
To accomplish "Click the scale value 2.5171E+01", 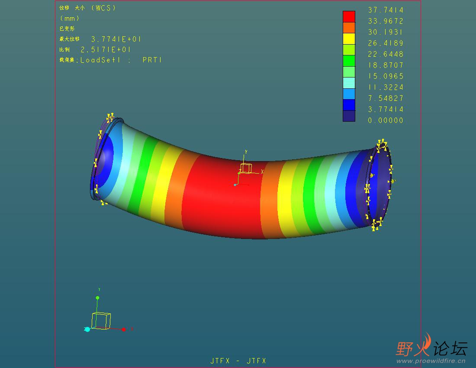I will (x=106, y=49).
